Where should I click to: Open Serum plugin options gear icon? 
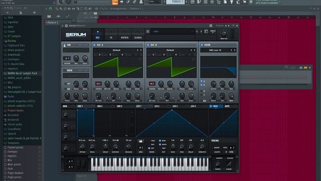coord(66,26)
